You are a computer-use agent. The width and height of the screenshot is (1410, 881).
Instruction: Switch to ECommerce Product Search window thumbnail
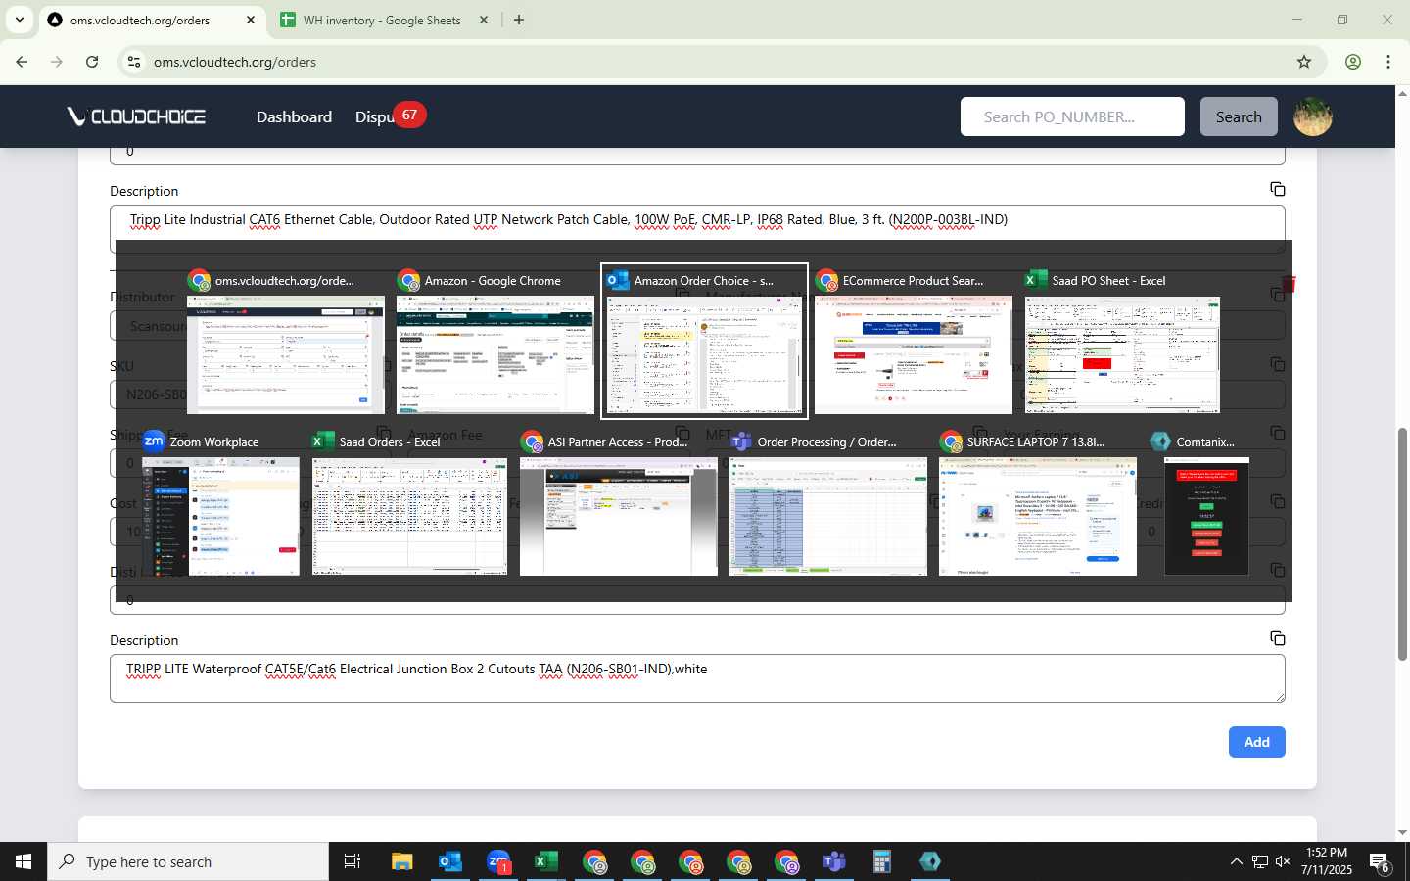pos(914,341)
